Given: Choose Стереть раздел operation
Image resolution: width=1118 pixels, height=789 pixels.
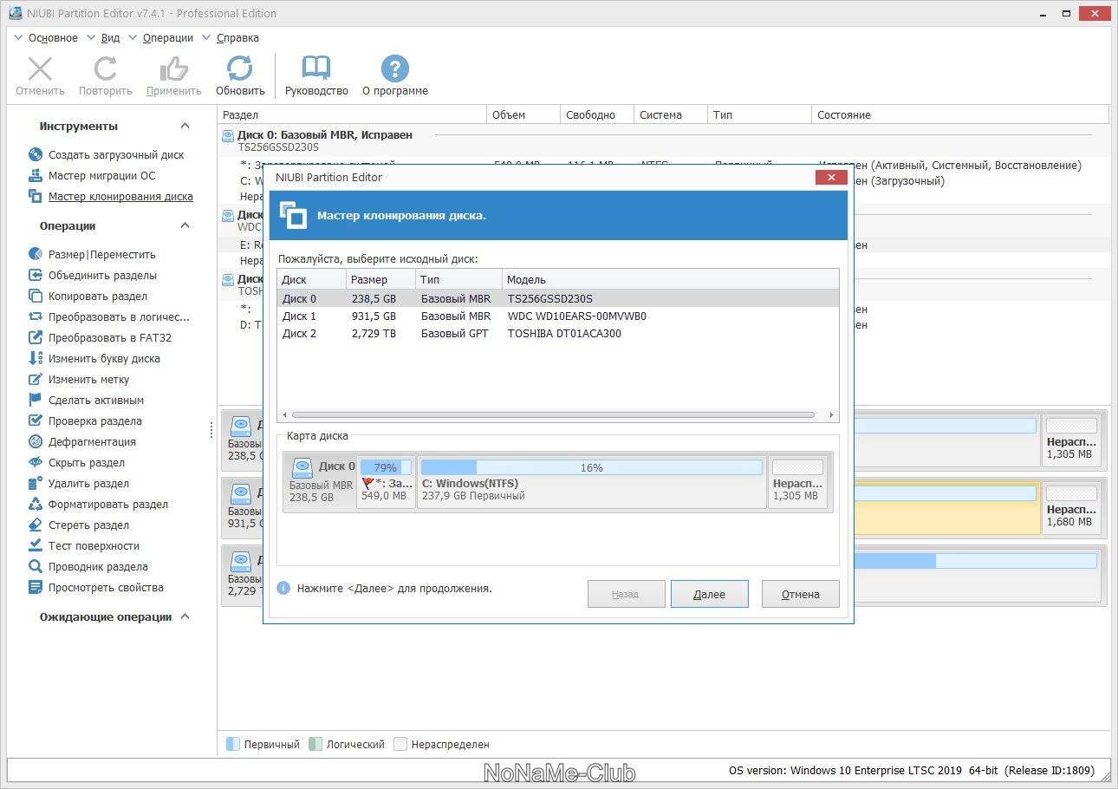Looking at the screenshot, I should pyautogui.click(x=88, y=525).
